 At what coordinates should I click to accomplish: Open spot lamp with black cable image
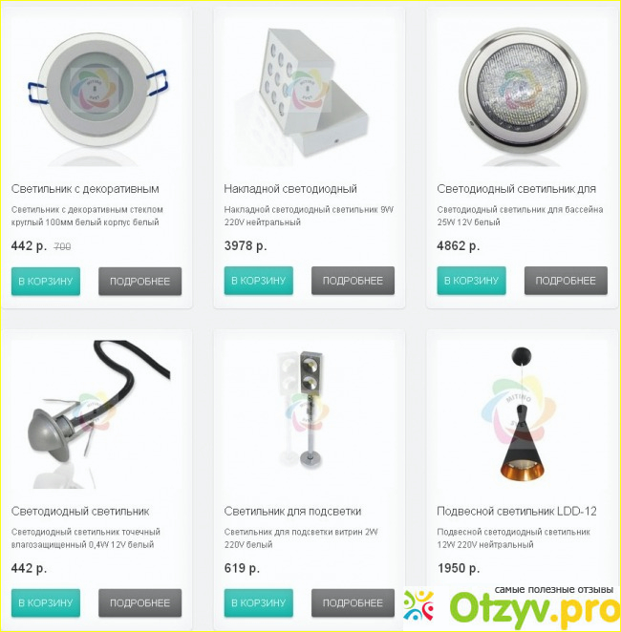click(x=96, y=414)
